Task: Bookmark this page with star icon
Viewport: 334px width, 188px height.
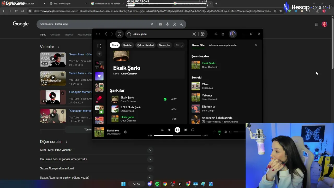Action: (x=281, y=11)
